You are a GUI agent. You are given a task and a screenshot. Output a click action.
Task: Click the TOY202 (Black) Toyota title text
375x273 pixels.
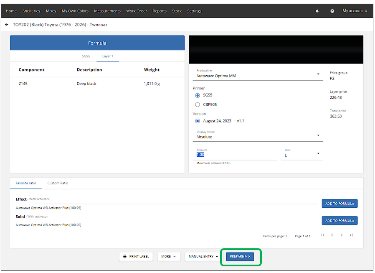pyautogui.click(x=60, y=25)
